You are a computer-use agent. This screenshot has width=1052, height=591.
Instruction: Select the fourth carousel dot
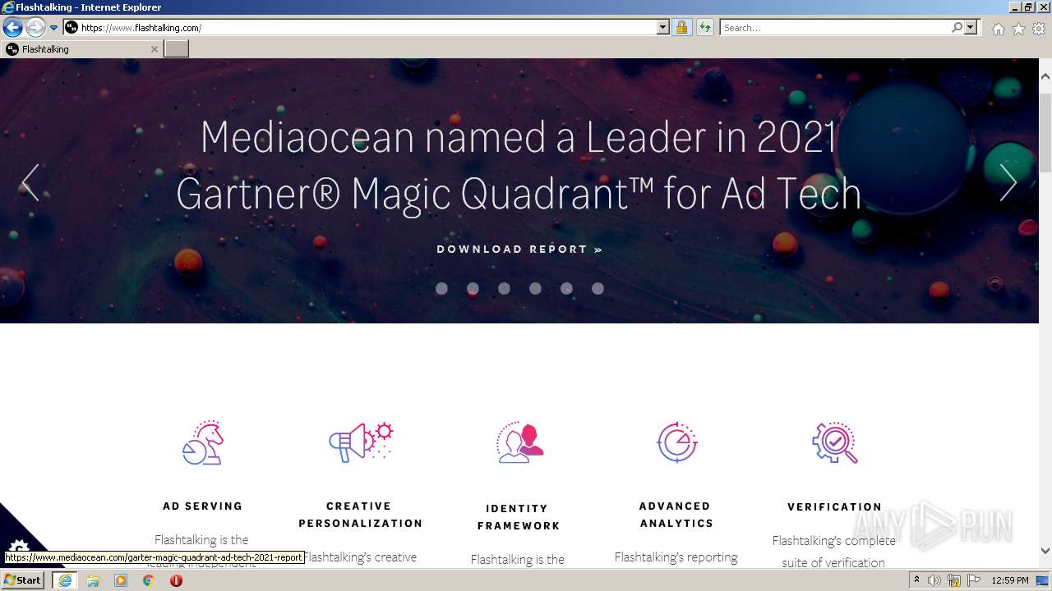535,288
